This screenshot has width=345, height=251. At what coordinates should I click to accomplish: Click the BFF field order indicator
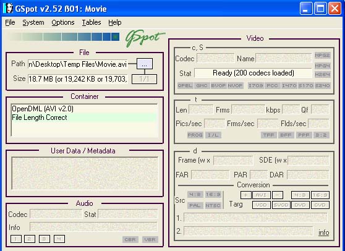tap(286, 135)
